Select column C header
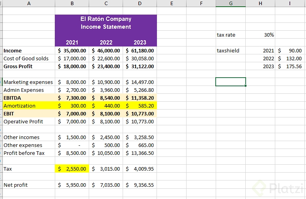The image size is (306, 199). pyautogui.click(x=106, y=3)
